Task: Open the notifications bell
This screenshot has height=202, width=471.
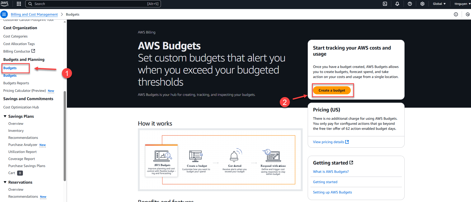Action: click(x=397, y=4)
